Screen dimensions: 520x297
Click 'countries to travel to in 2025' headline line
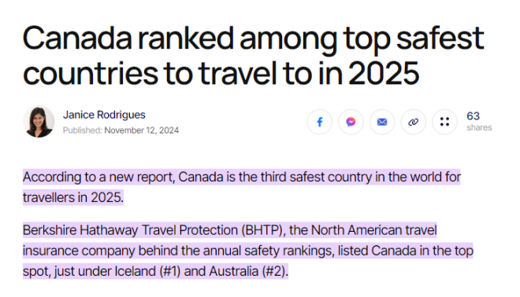coord(221,73)
